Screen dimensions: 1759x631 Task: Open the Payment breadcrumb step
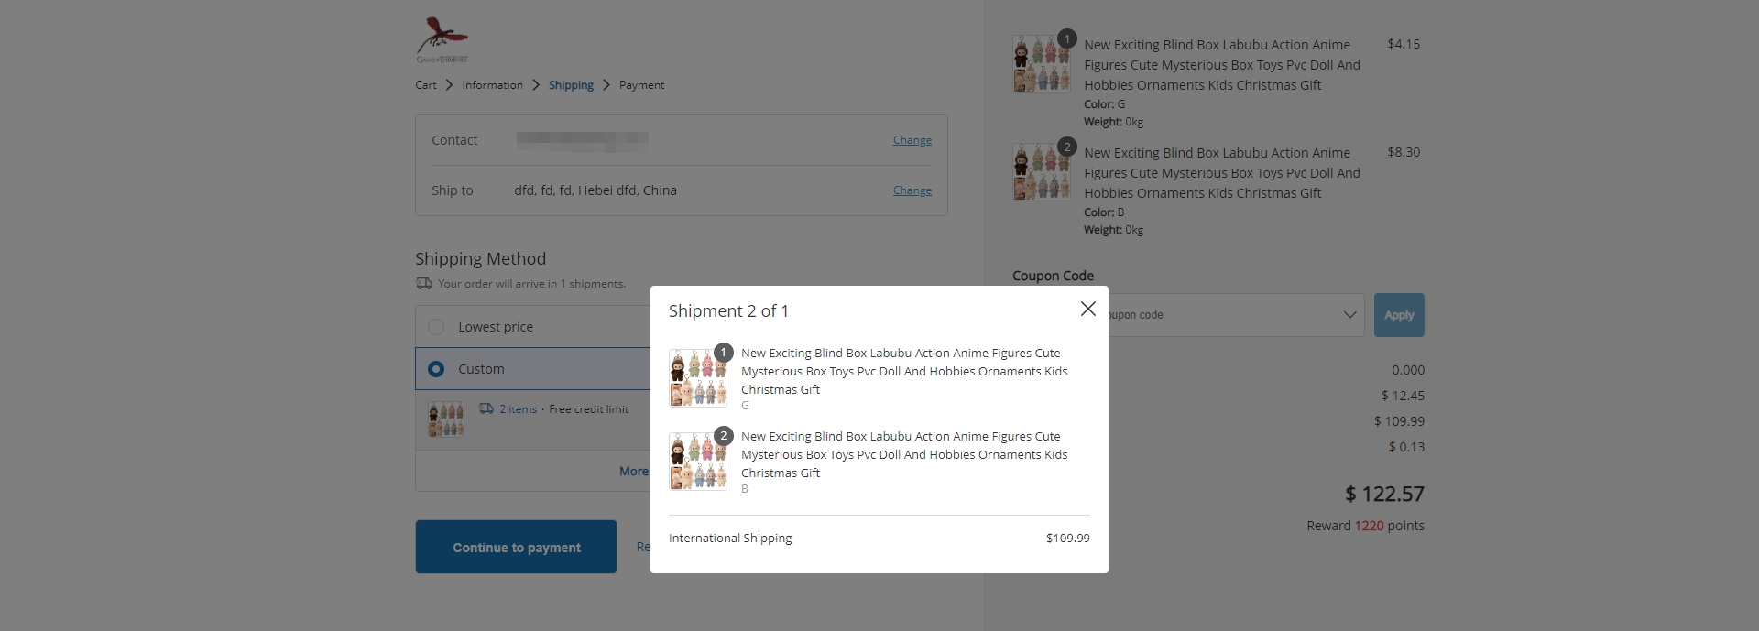click(x=641, y=85)
